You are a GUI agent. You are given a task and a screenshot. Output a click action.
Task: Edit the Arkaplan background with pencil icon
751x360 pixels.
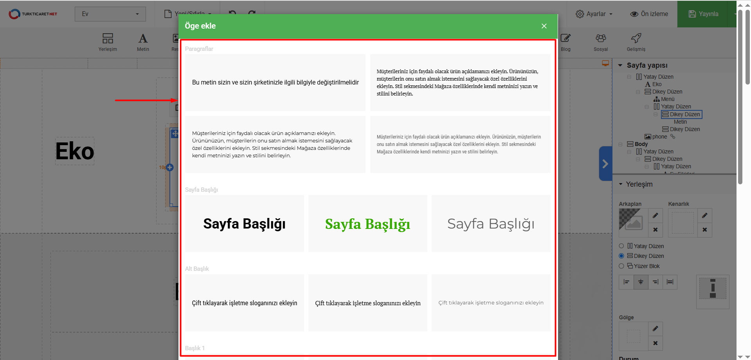[655, 216]
